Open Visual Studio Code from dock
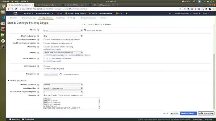Viewport: 216px width, 121px height. 3,18
